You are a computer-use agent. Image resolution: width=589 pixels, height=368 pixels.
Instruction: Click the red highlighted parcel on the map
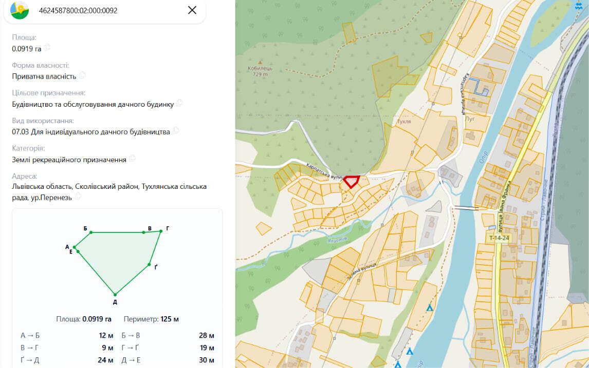[x=352, y=182]
